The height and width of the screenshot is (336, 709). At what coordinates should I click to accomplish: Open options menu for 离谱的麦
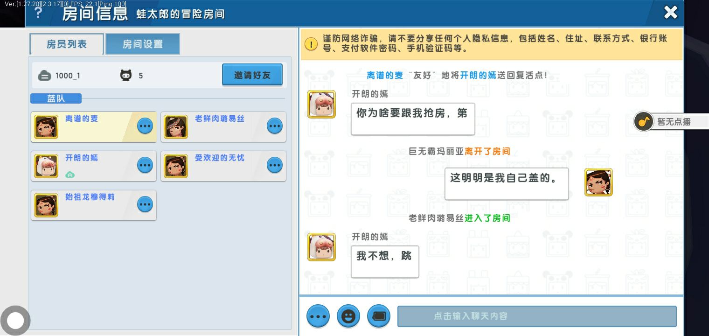tap(145, 126)
